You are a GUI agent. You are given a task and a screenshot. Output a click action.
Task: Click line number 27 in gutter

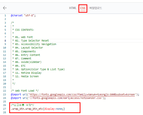coord(5,109)
